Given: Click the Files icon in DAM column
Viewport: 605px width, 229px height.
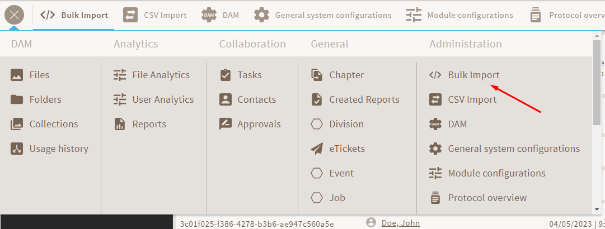Looking at the screenshot, I should [17, 75].
